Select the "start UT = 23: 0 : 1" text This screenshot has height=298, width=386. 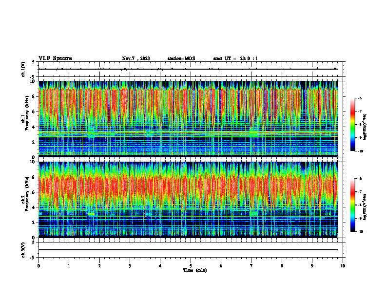point(235,58)
